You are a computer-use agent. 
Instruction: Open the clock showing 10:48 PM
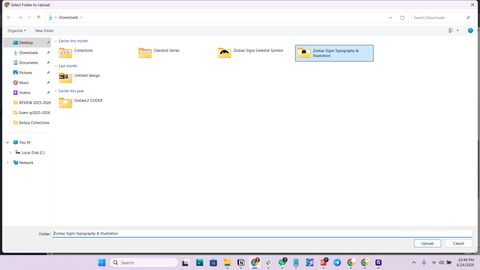click(x=465, y=262)
